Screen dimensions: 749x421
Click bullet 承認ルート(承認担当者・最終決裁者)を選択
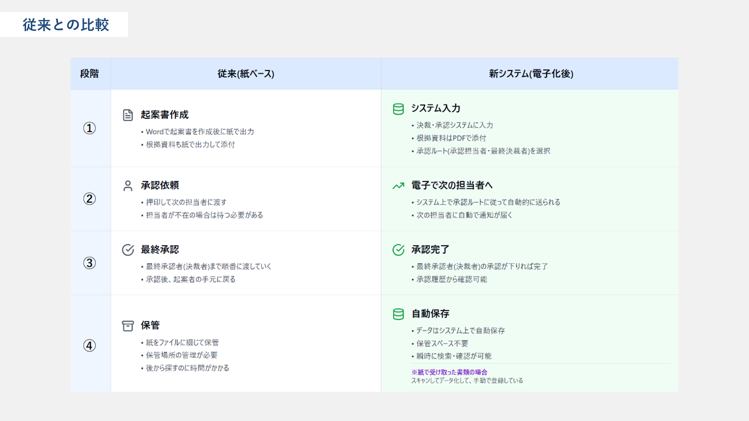481,151
